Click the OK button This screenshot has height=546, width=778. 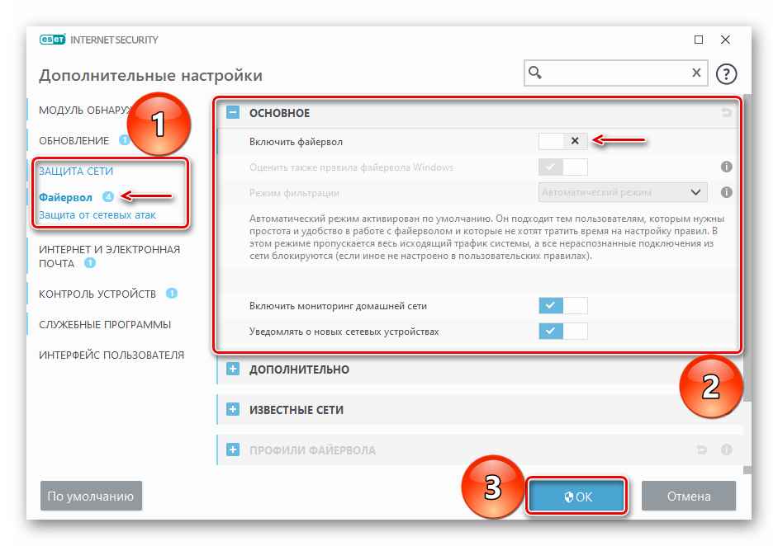click(576, 496)
